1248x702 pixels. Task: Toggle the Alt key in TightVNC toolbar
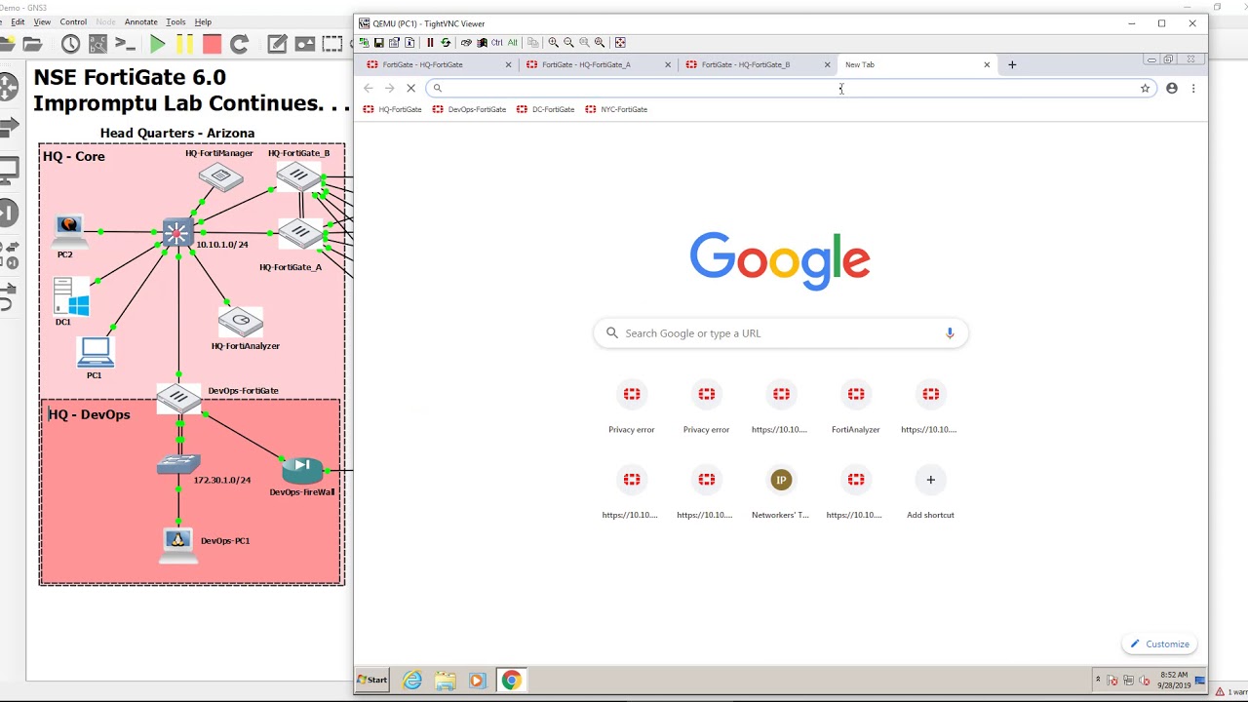(x=513, y=42)
